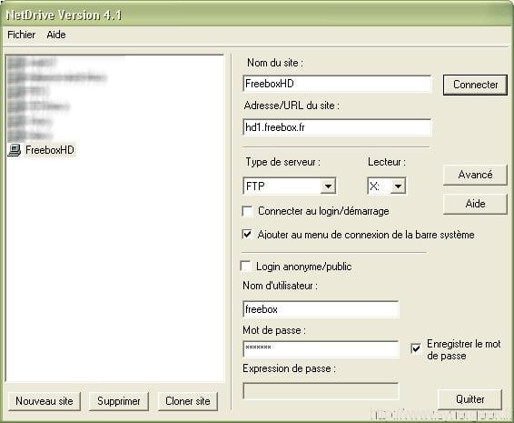Create a site with Nouveau site button
This screenshot has height=423, width=514.
pos(44,401)
